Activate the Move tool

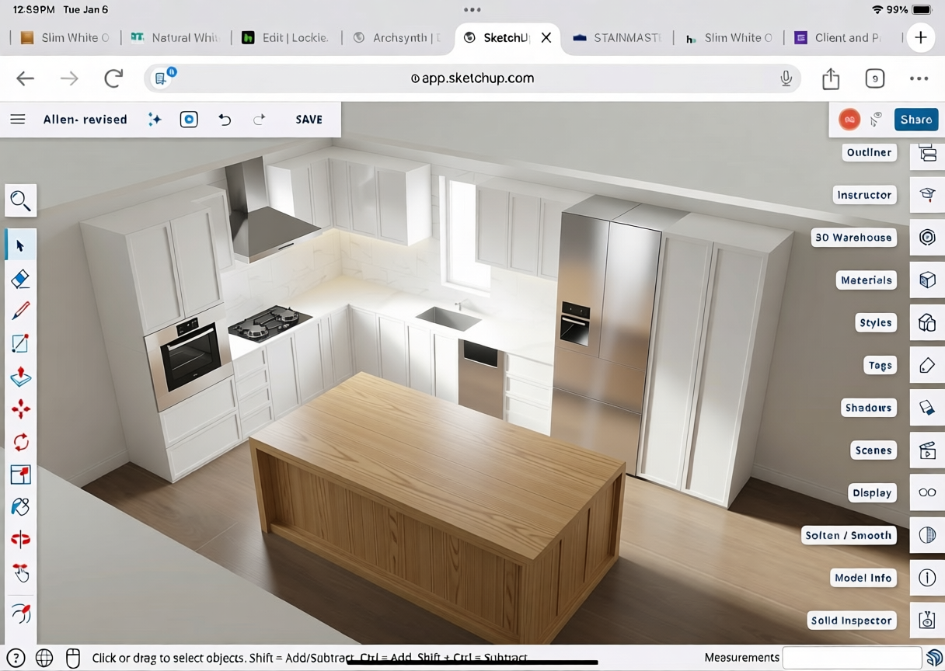(x=21, y=409)
